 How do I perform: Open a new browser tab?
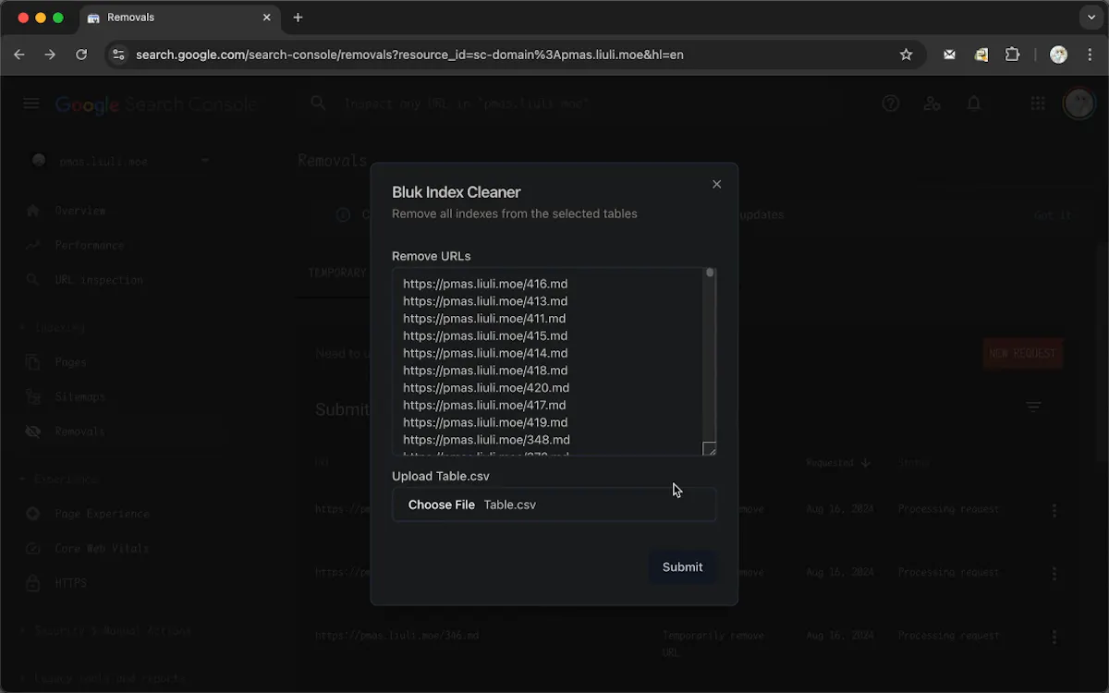(x=298, y=18)
